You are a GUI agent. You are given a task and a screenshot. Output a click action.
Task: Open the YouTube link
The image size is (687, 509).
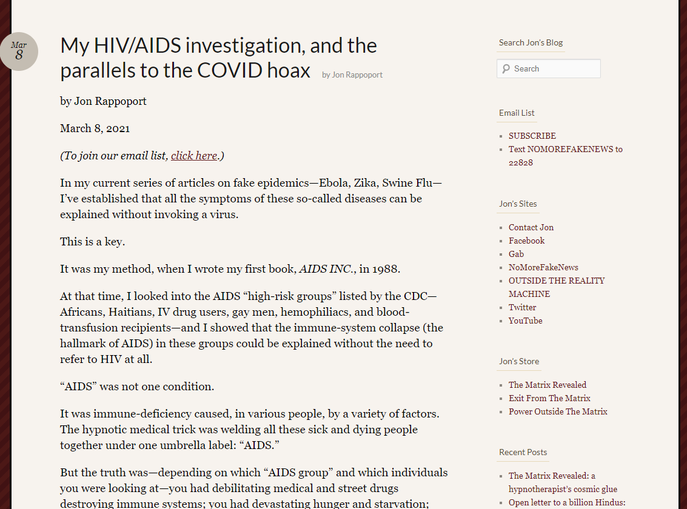click(x=525, y=321)
